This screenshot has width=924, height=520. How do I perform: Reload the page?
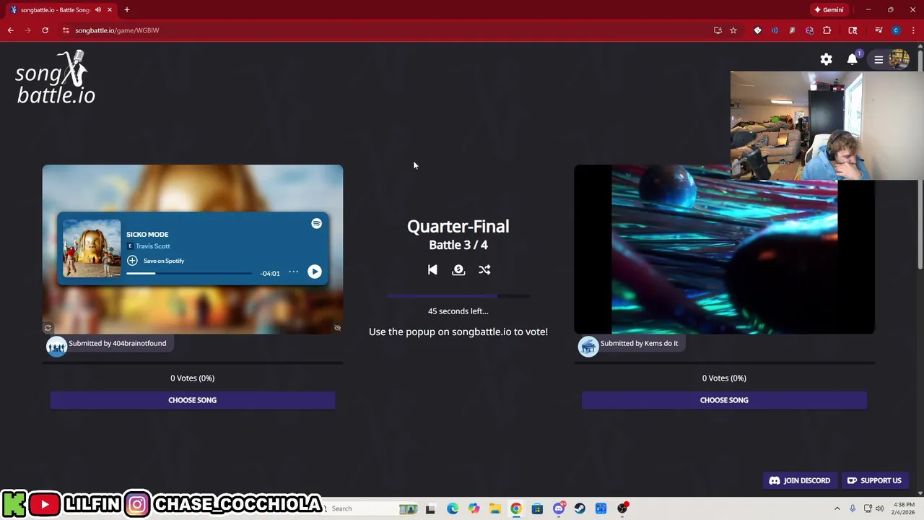coord(45,30)
